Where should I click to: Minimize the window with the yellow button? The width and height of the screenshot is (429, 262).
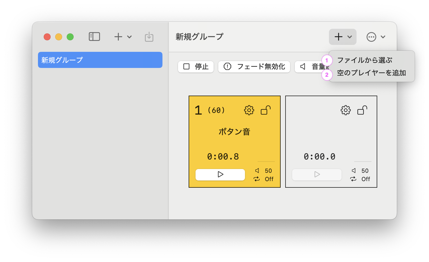click(59, 37)
